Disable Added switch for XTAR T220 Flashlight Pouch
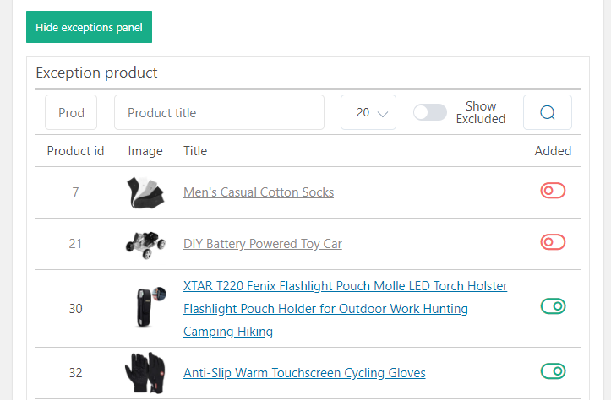This screenshot has height=400, width=611. pyautogui.click(x=553, y=306)
